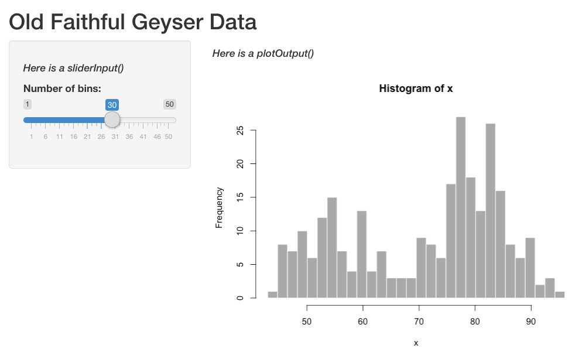
Task: Click the Number of bins label
Action: [62, 88]
